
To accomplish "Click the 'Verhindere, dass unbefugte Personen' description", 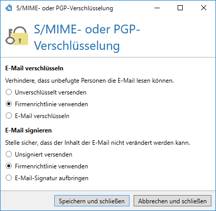I will coord(90,81).
